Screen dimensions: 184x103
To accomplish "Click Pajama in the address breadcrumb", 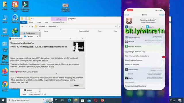I will pyautogui.click(x=42, y=27).
